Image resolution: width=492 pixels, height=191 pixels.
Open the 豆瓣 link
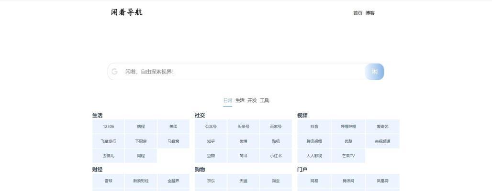coord(211,156)
